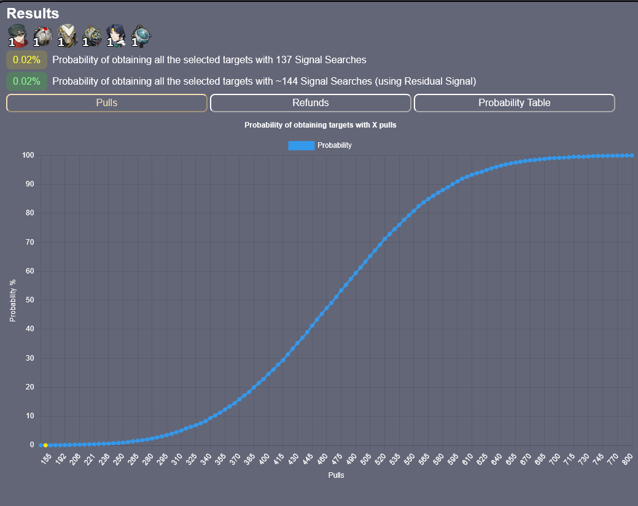
Task: Select the green-haired character with red scarf icon
Action: 17,36
